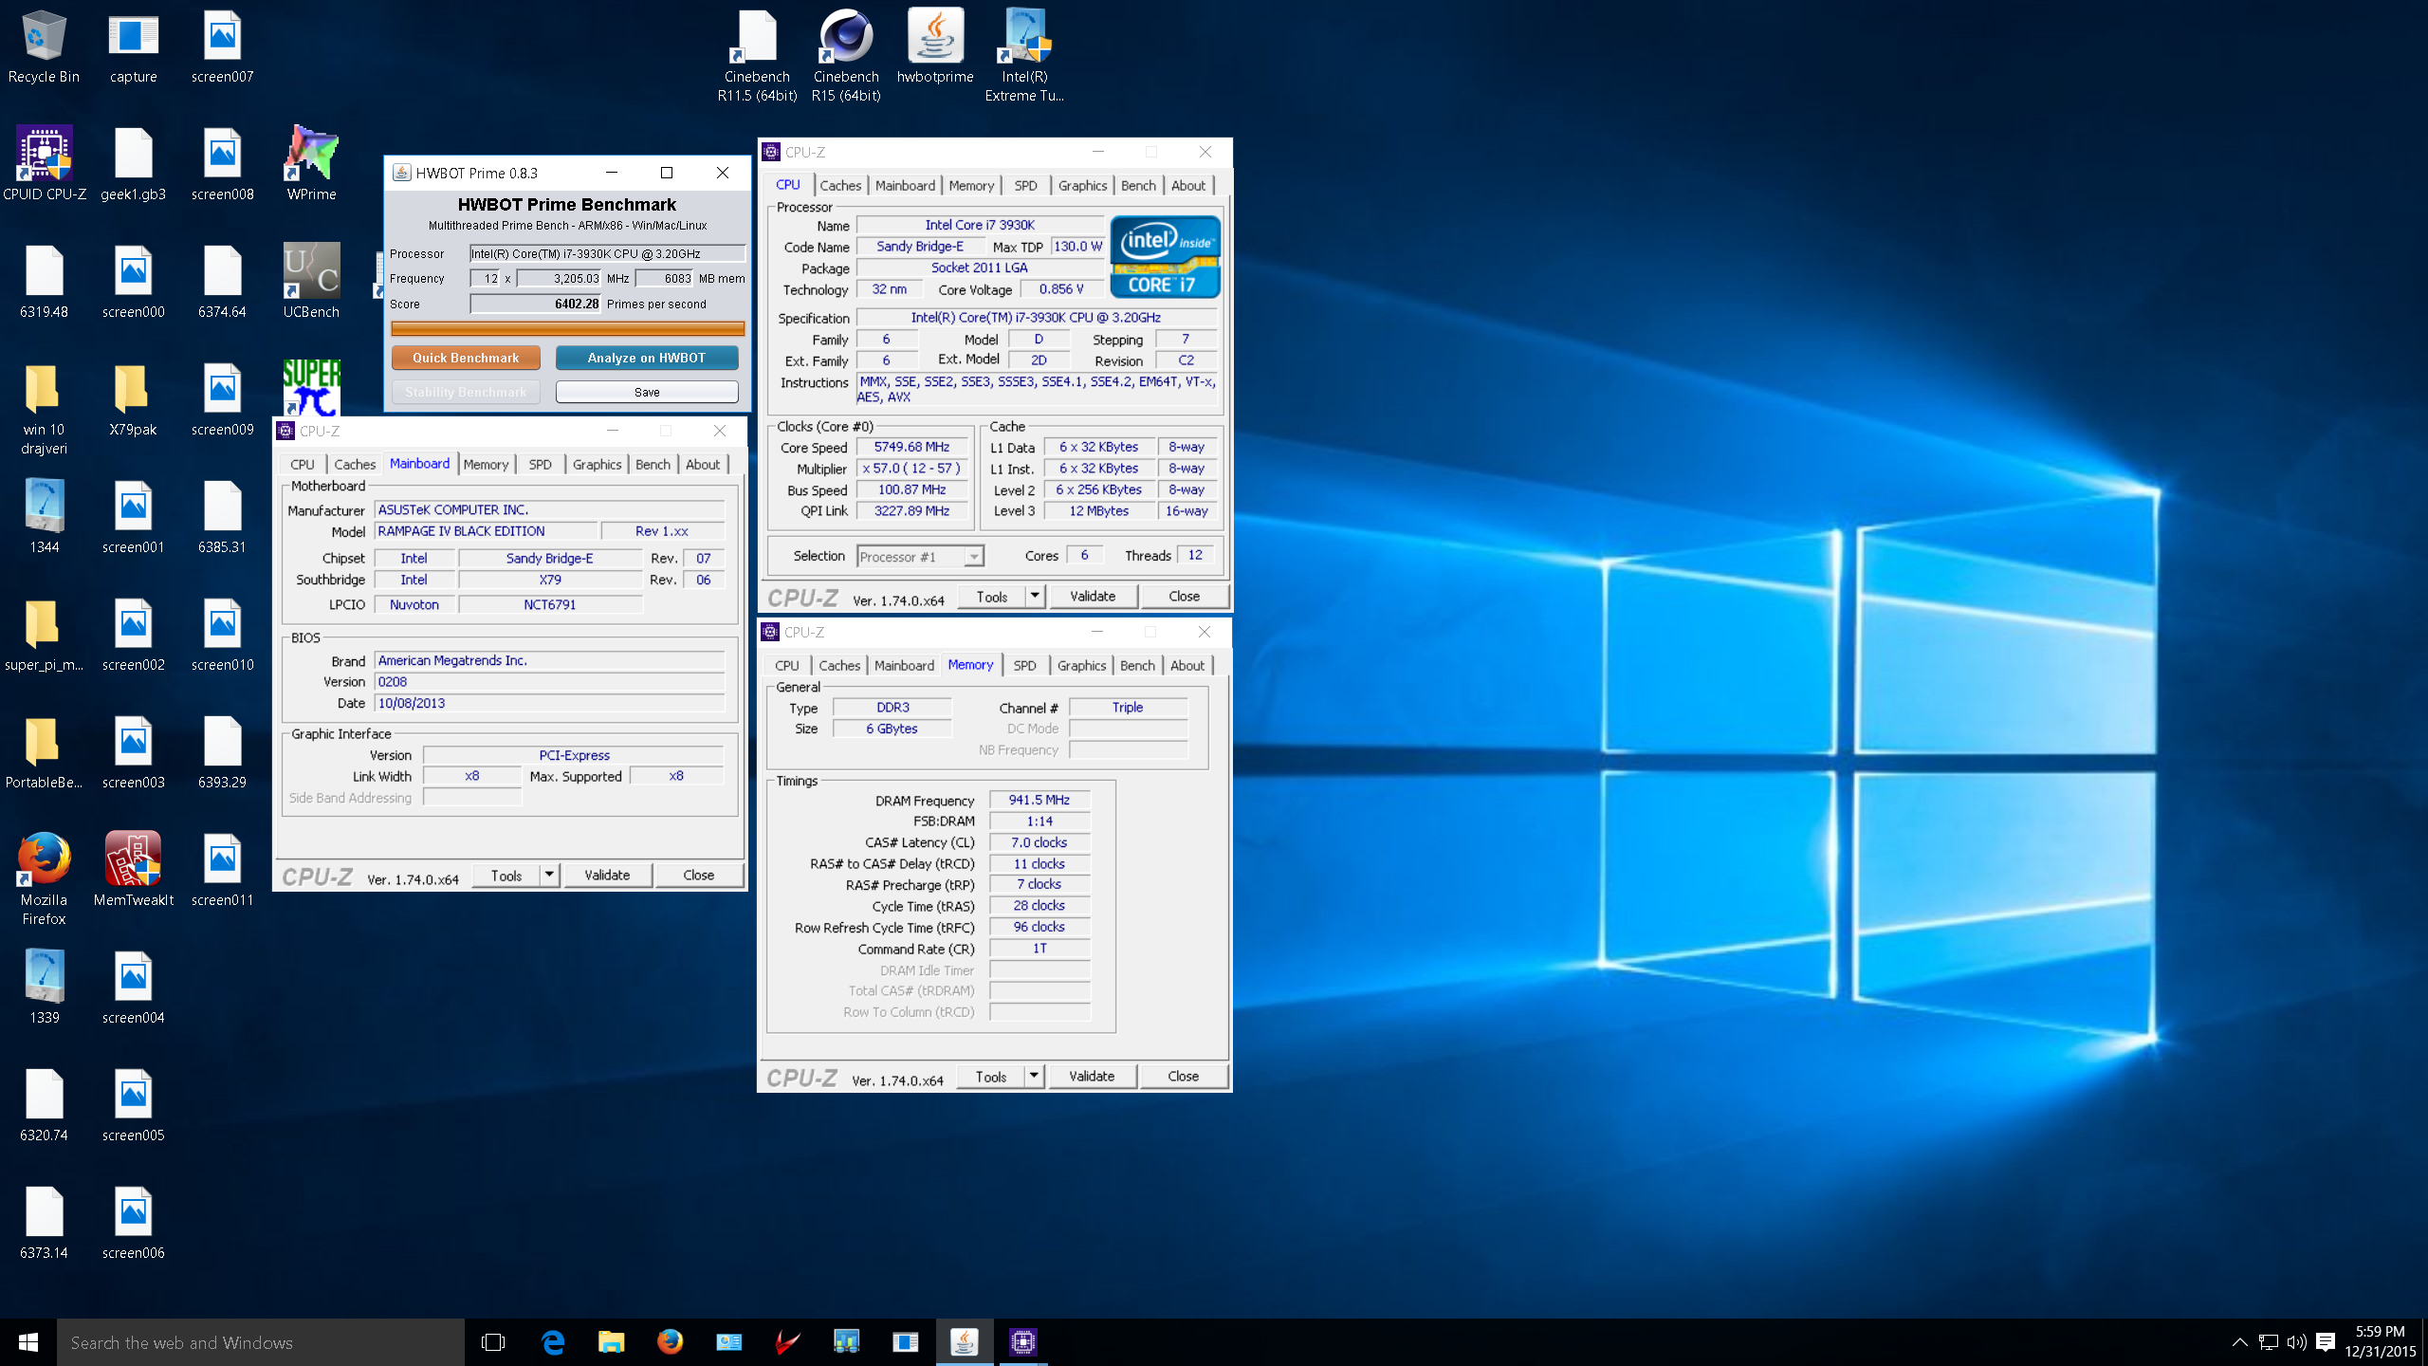This screenshot has width=2428, height=1366.
Task: Expand Tools dropdown arrow in Mainboard window
Action: (x=549, y=875)
